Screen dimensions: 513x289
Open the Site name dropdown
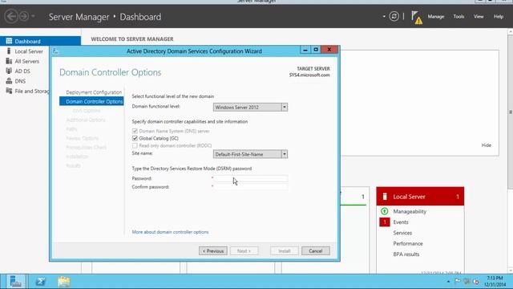pos(285,154)
